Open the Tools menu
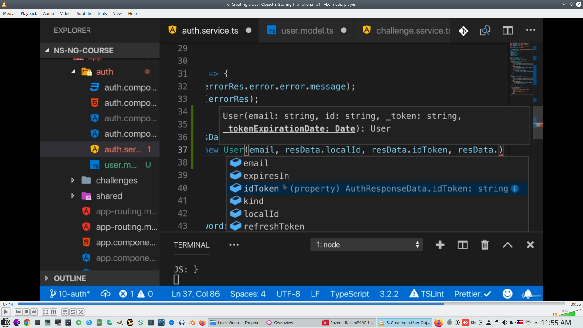583x328 pixels. click(102, 13)
